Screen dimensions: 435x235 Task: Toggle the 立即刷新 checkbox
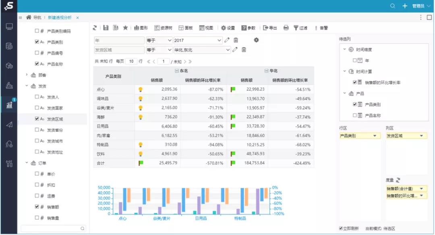341,228
